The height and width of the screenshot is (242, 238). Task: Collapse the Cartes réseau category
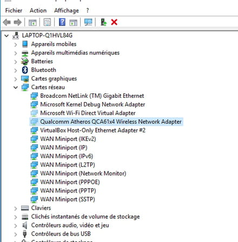click(x=16, y=88)
